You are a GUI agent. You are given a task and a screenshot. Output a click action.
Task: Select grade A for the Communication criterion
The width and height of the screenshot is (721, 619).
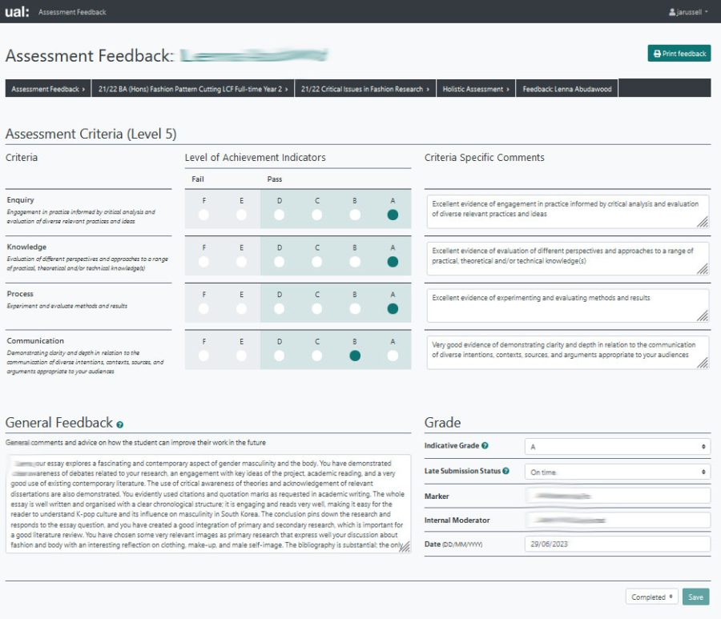click(393, 356)
